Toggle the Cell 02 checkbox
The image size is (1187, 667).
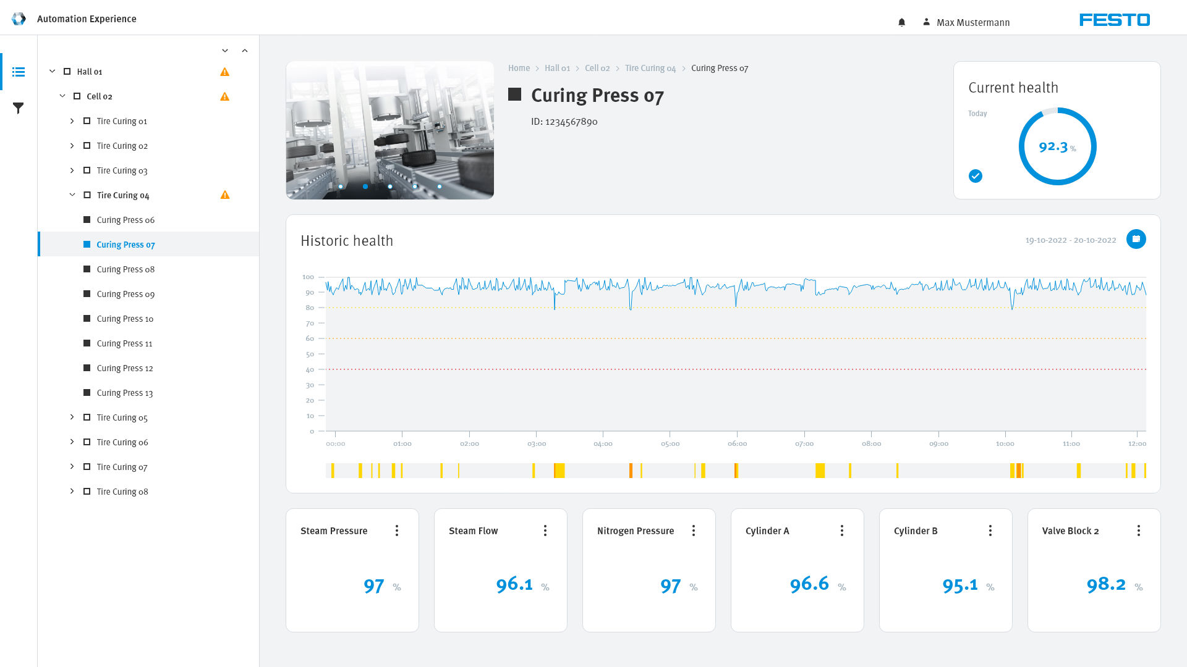coord(77,96)
